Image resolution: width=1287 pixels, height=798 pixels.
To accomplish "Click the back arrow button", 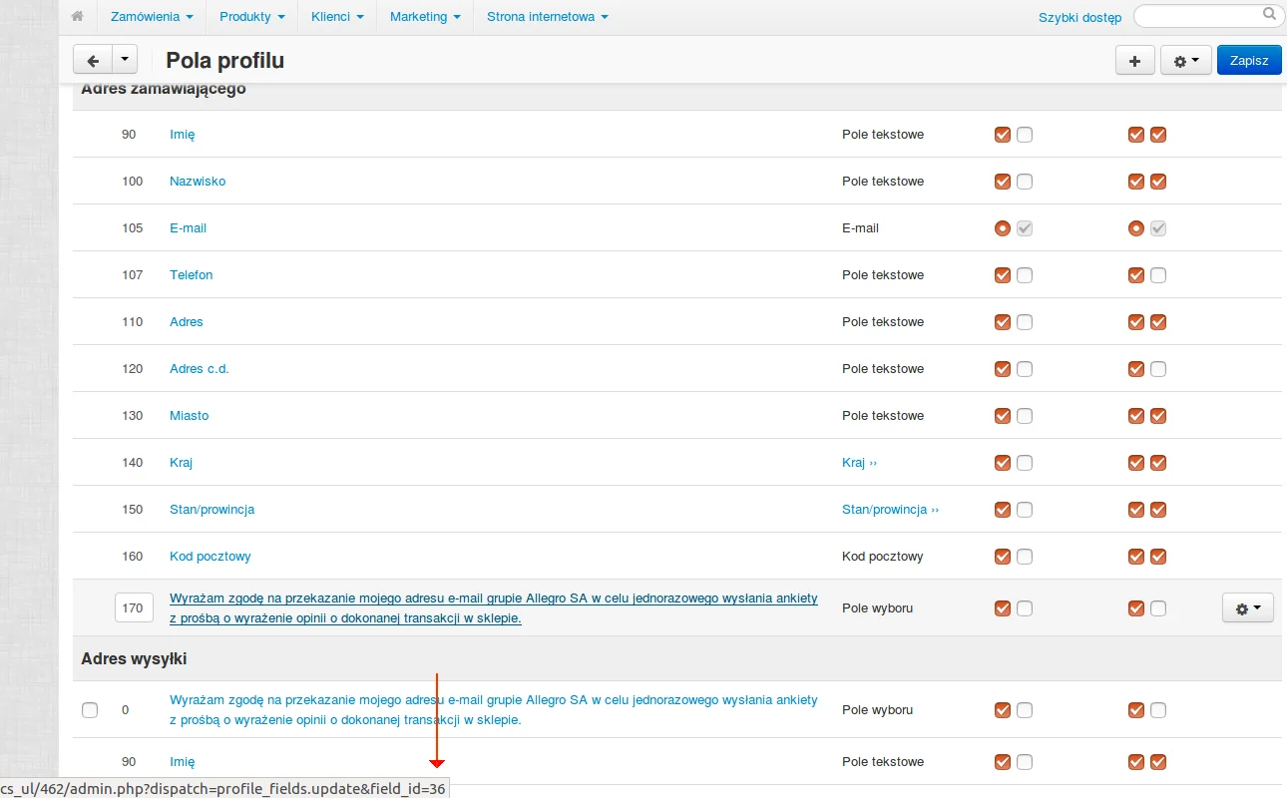I will point(93,60).
